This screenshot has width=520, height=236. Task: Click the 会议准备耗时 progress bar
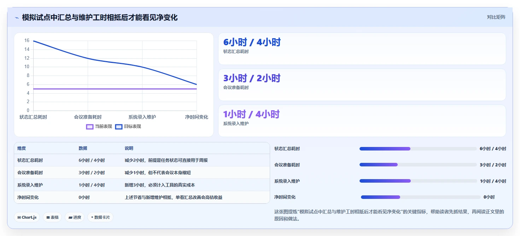point(418,165)
